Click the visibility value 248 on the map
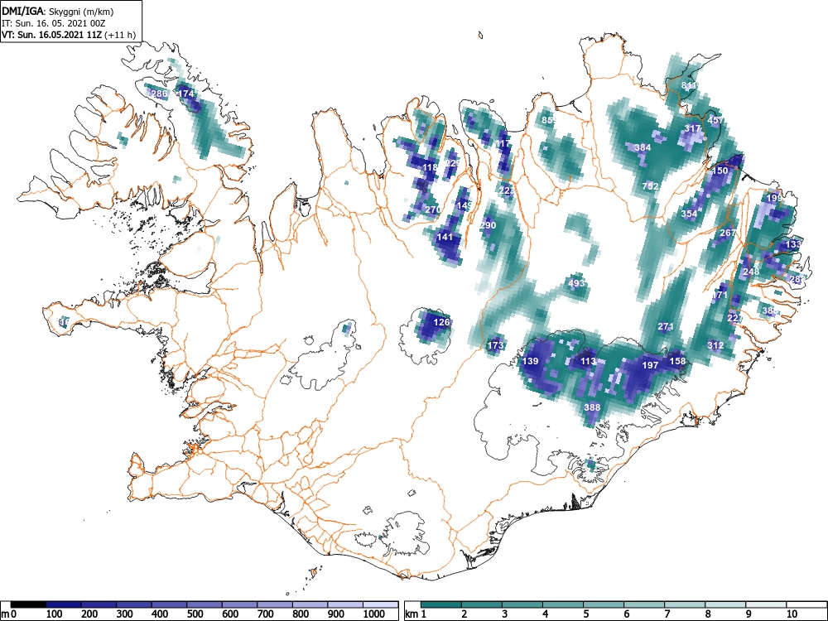828x621 pixels. [x=751, y=272]
